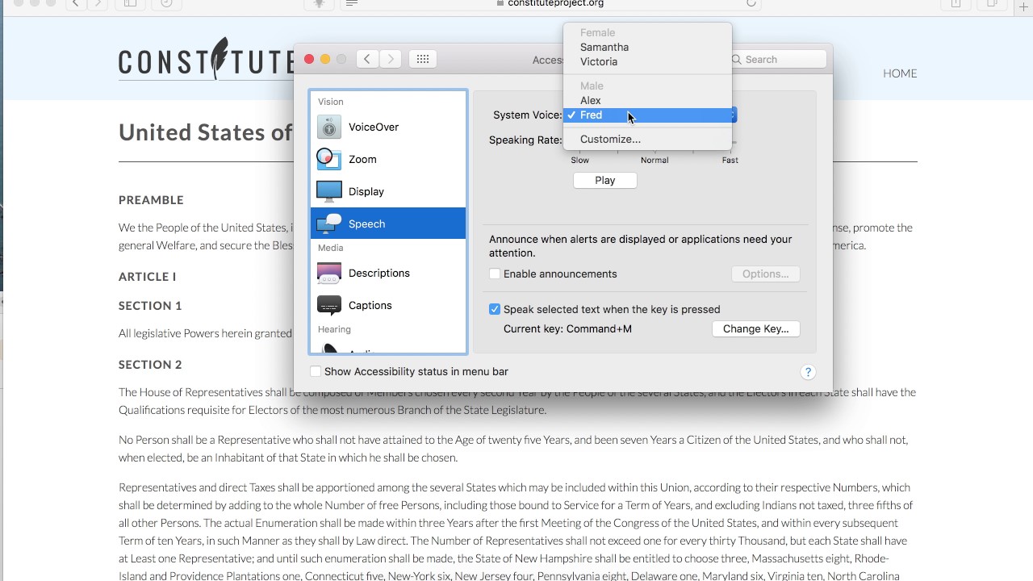Viewport: 1033px width, 581px height.
Task: Toggle Show Accessibility status in menu bar
Action: click(316, 372)
